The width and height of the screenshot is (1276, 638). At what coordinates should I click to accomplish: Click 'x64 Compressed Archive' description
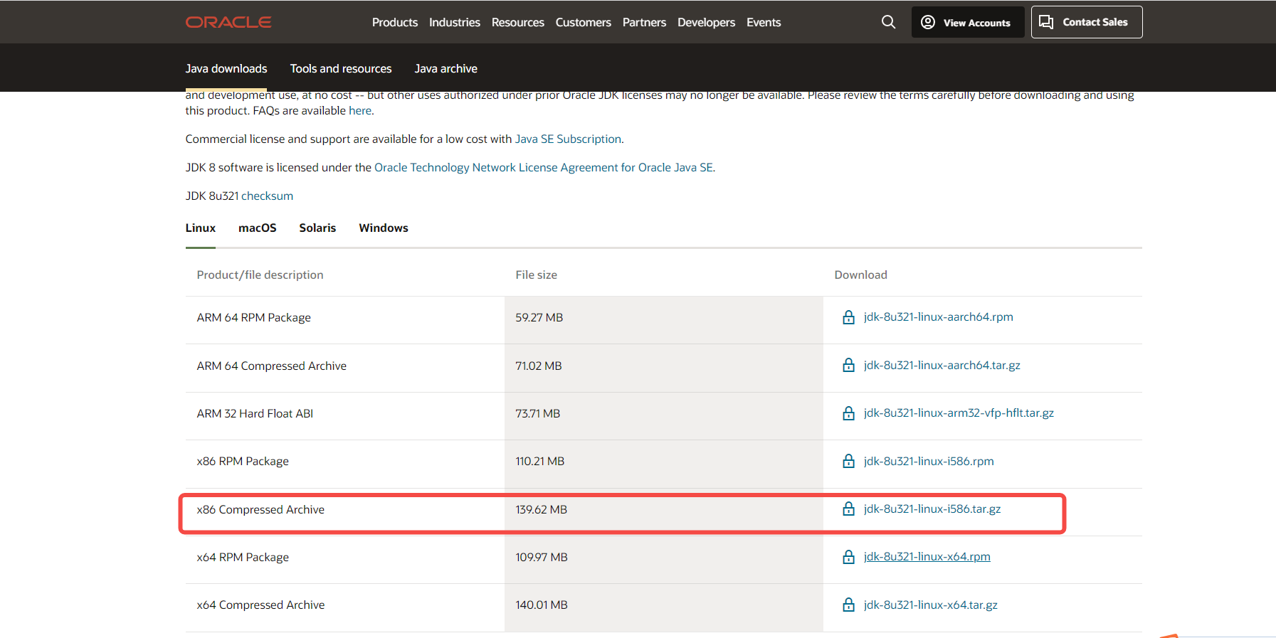pos(260,605)
